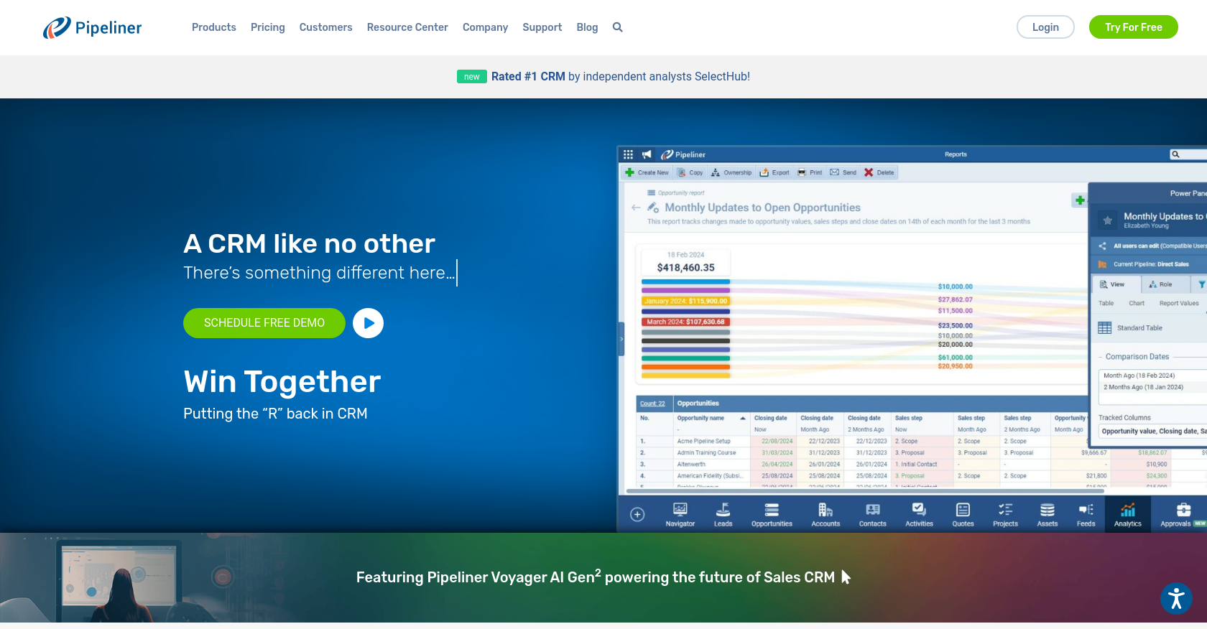Click Create New in report toolbar

coord(647,172)
